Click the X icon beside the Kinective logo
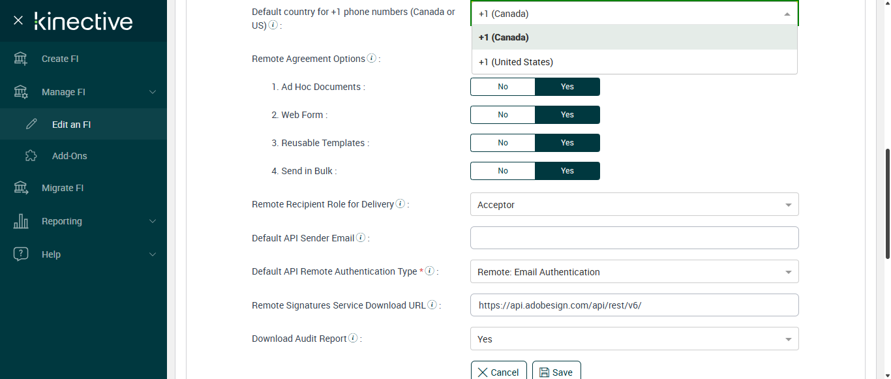Viewport: 891px width, 379px height. (x=18, y=21)
